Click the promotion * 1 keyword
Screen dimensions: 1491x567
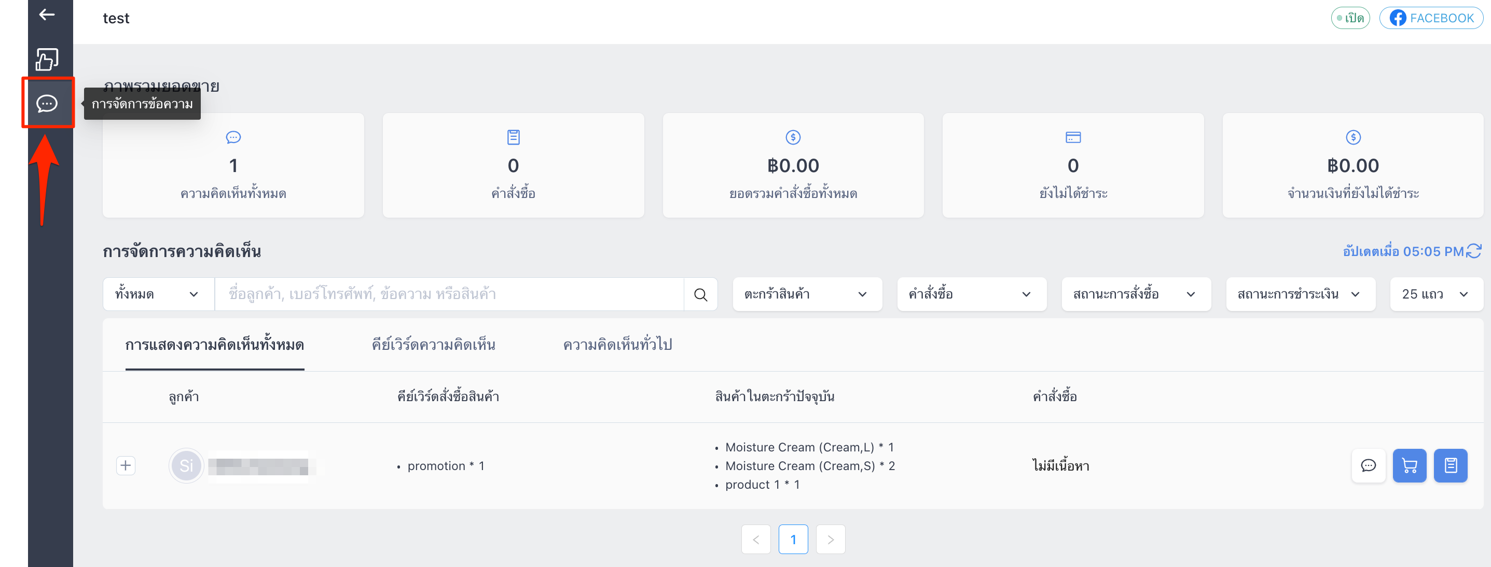tap(446, 466)
